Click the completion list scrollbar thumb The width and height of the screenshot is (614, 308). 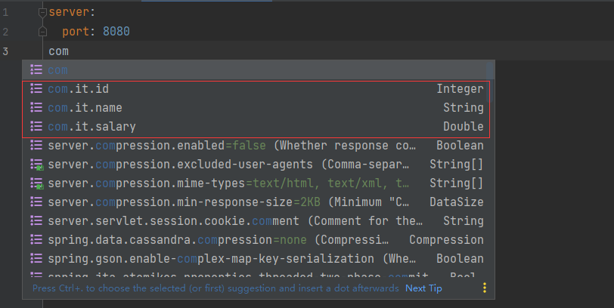tap(490, 82)
